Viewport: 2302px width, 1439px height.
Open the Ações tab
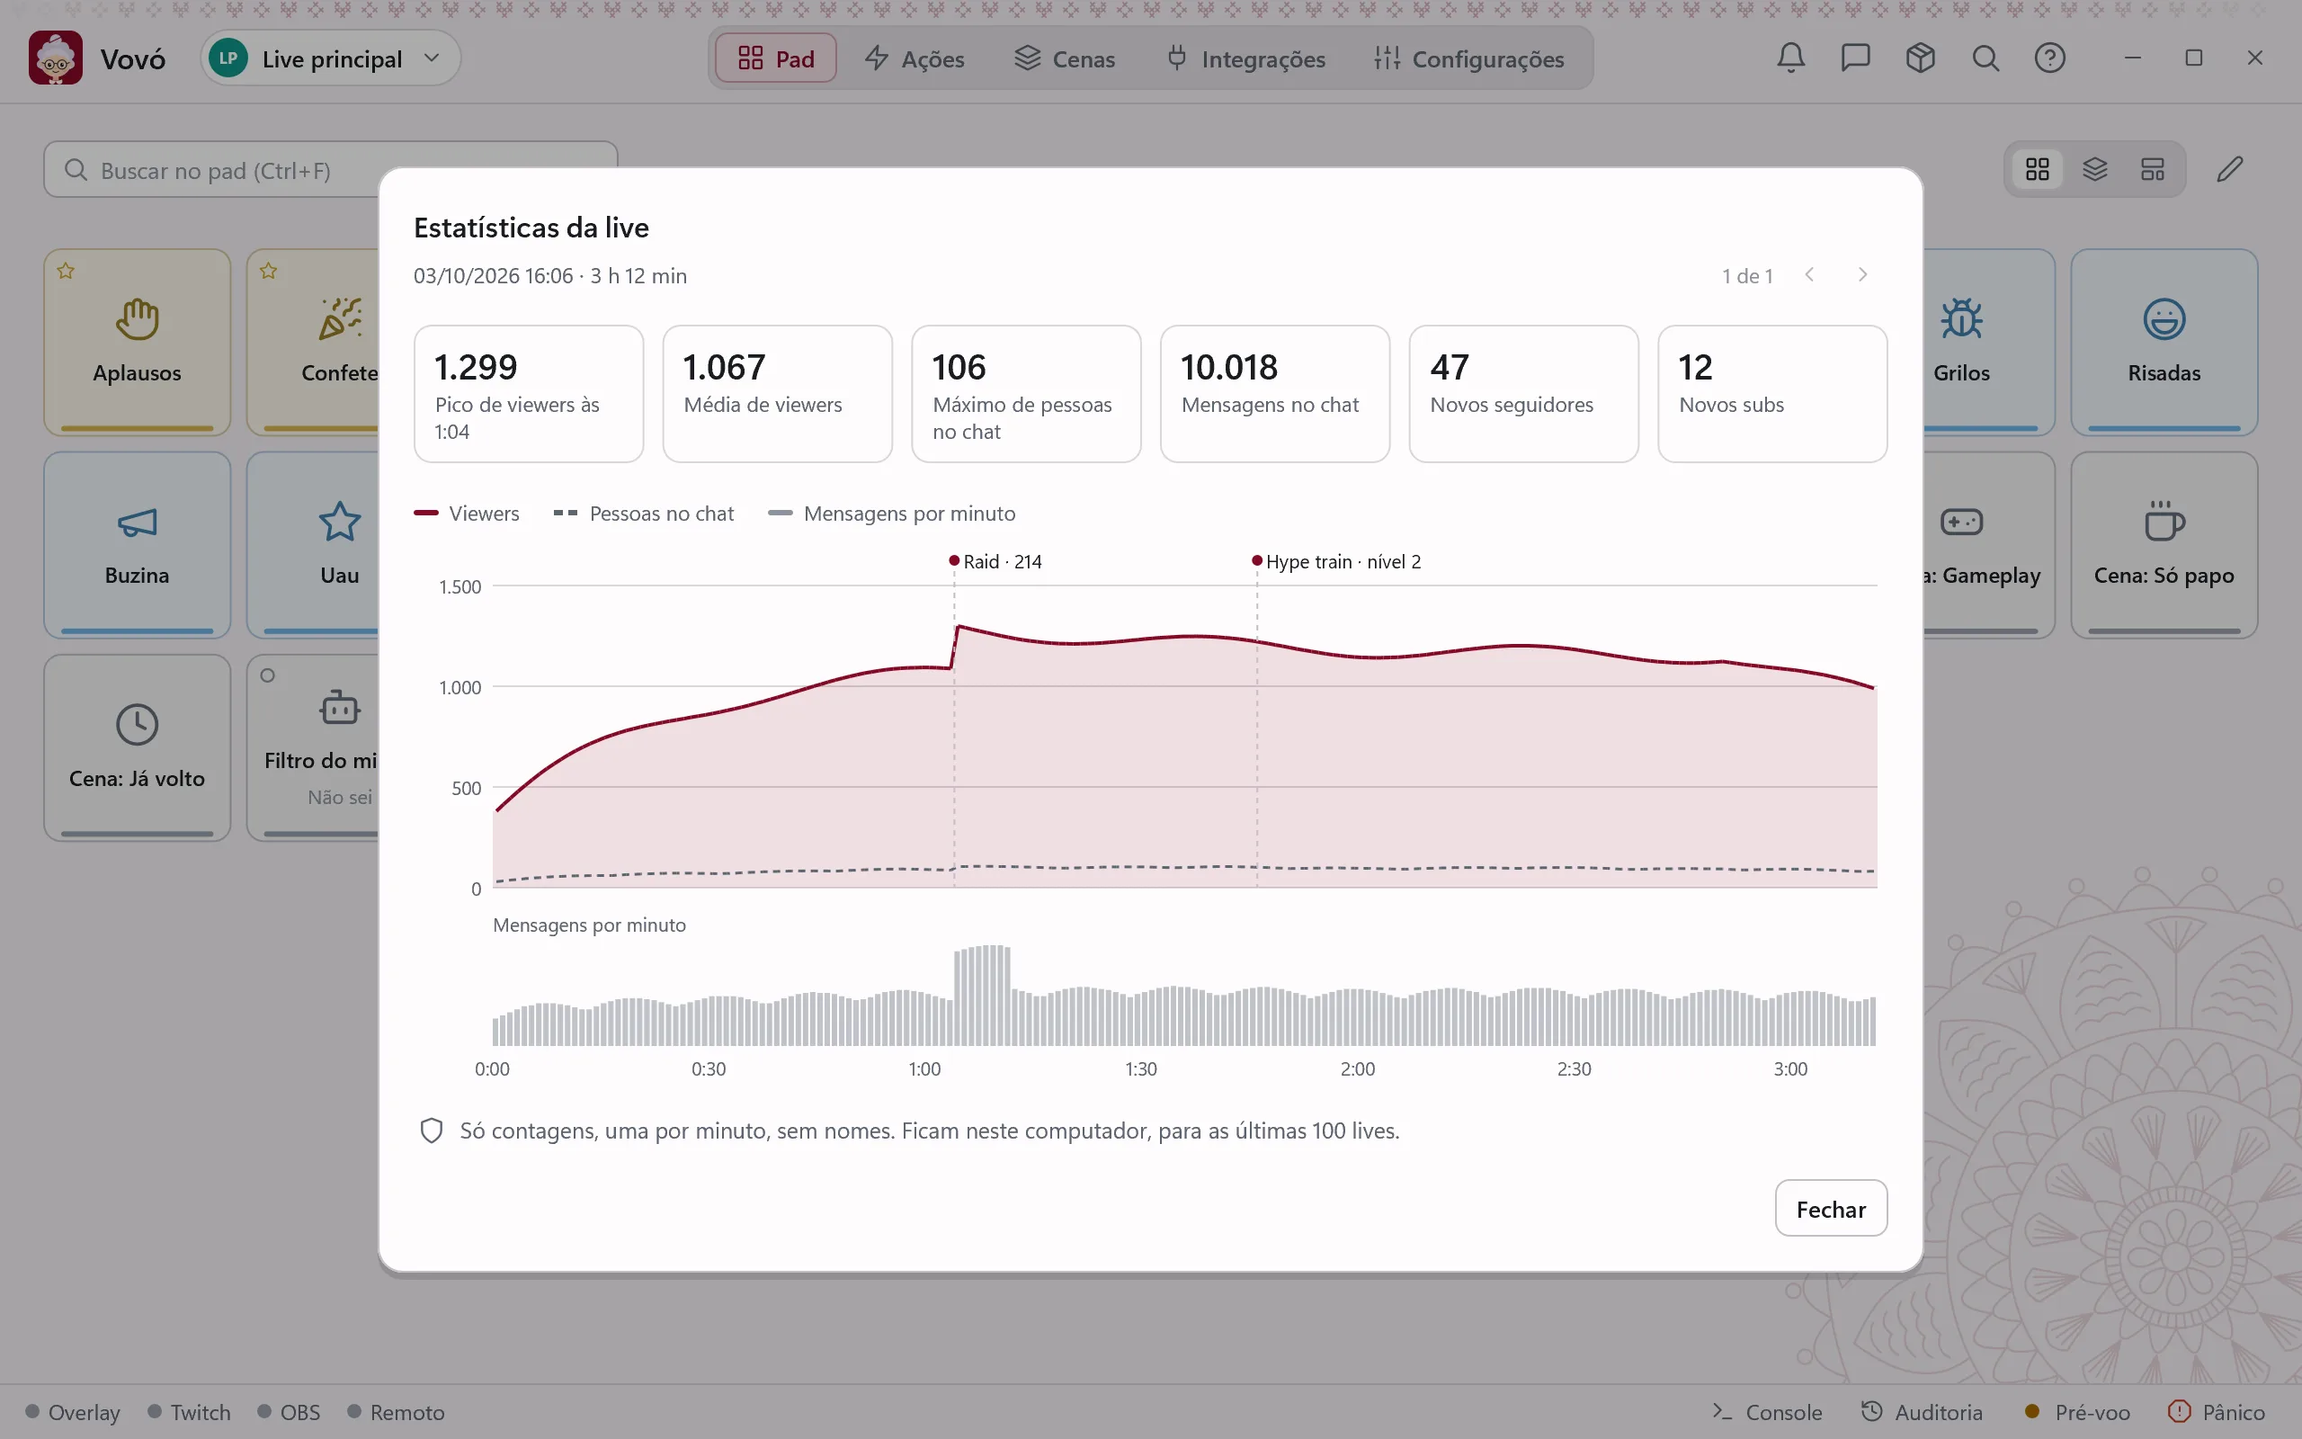point(915,58)
